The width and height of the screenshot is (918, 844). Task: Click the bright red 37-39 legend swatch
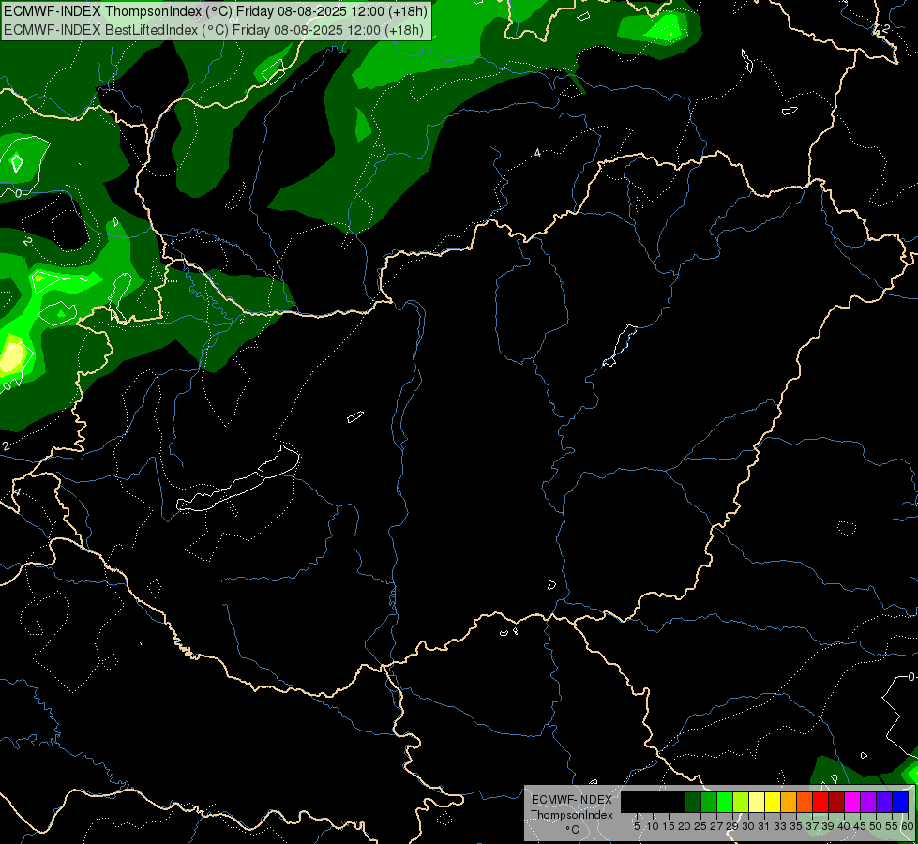pos(820,802)
